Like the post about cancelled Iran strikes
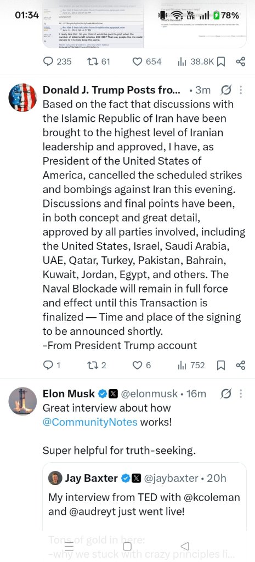255x562 pixels. pyautogui.click(x=142, y=365)
